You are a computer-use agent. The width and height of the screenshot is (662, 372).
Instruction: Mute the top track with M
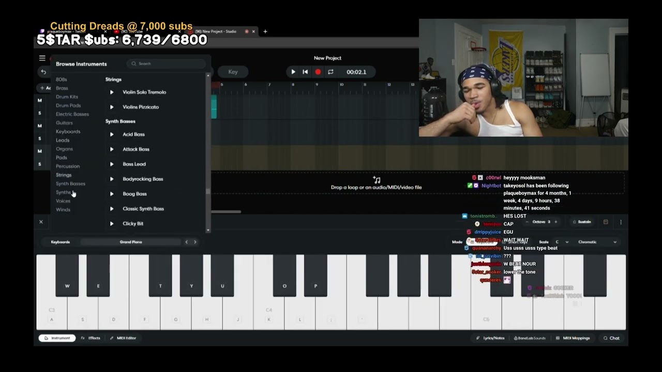pyautogui.click(x=40, y=100)
